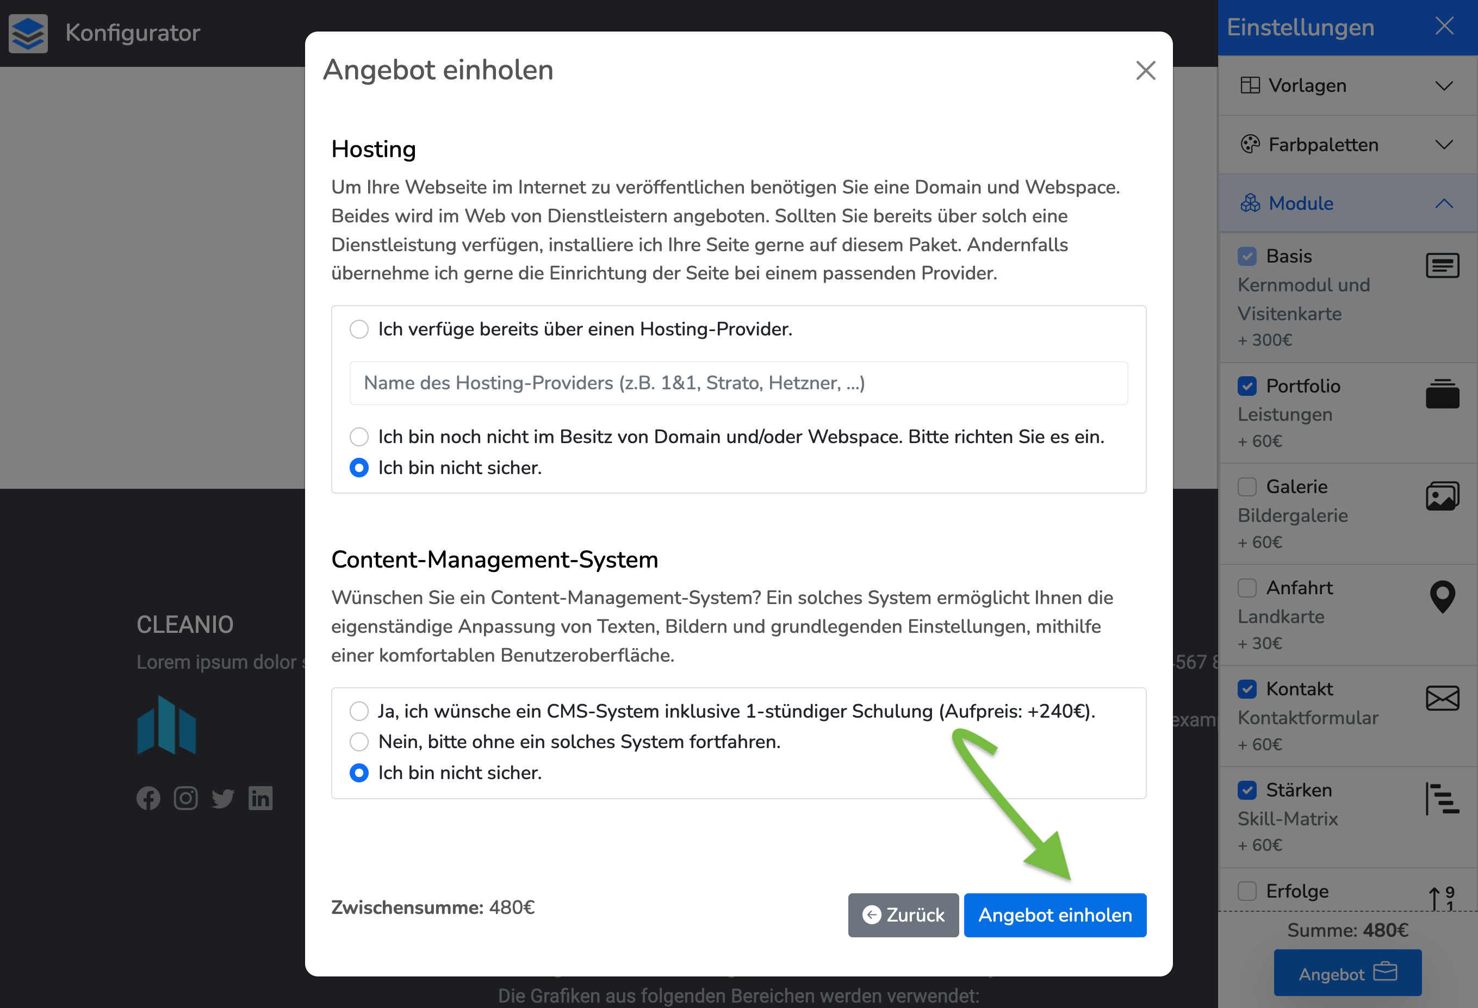Click the Konfigurator layers logo icon
Image resolution: width=1478 pixels, height=1008 pixels.
click(28, 33)
